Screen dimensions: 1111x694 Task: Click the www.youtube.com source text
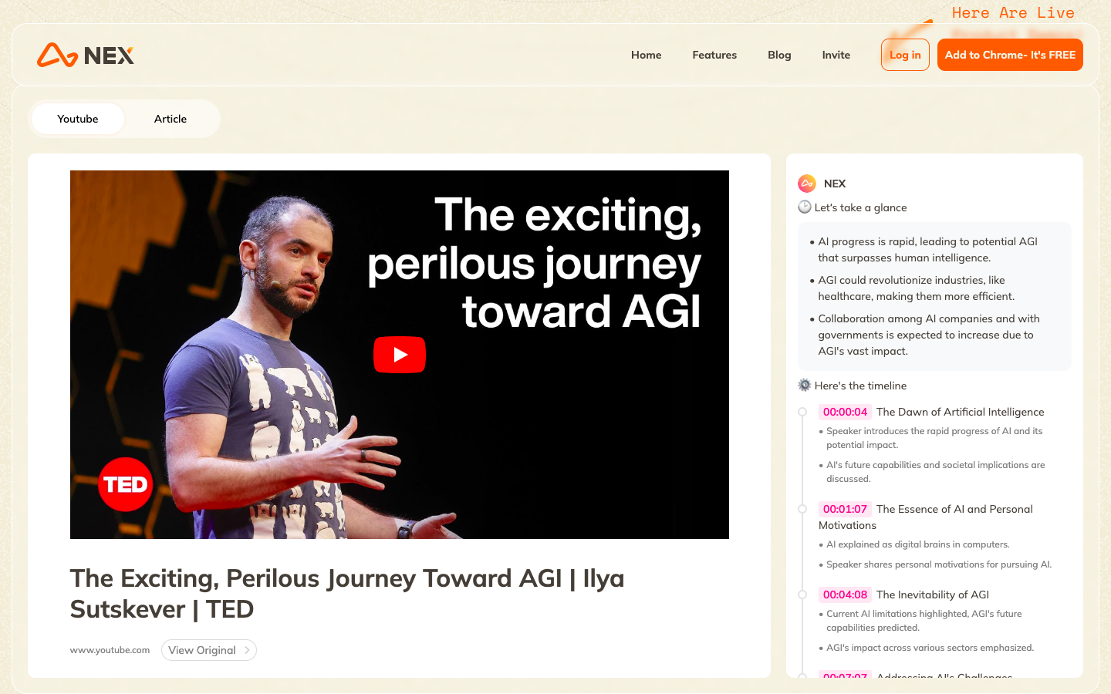tap(110, 650)
